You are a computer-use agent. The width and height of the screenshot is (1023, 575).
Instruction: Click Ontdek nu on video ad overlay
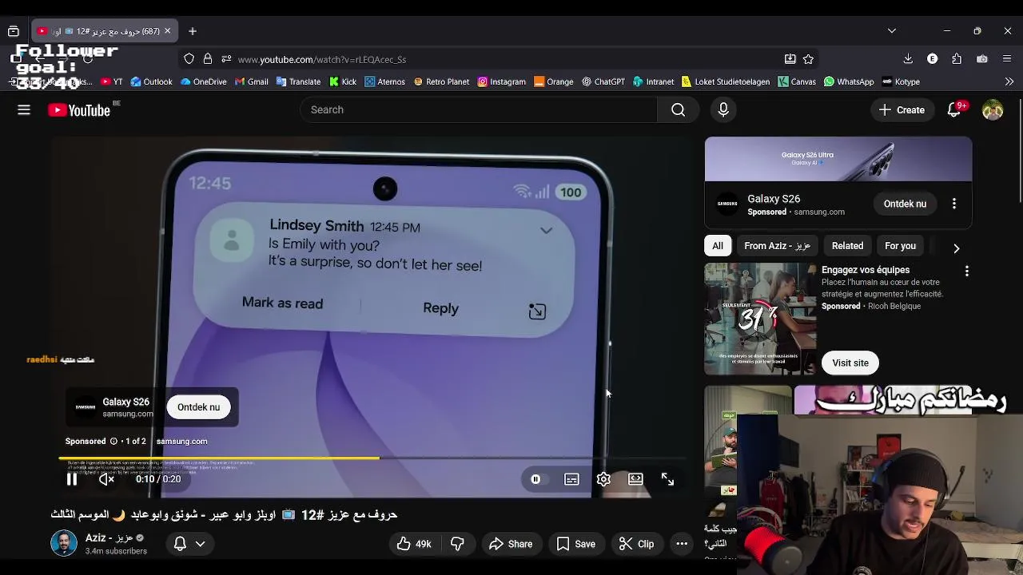(x=198, y=407)
